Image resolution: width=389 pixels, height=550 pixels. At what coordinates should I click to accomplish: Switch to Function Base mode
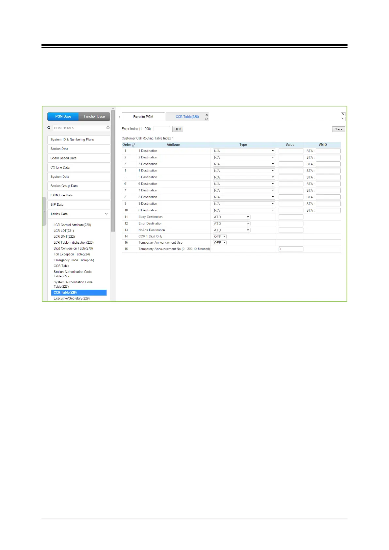(x=94, y=117)
